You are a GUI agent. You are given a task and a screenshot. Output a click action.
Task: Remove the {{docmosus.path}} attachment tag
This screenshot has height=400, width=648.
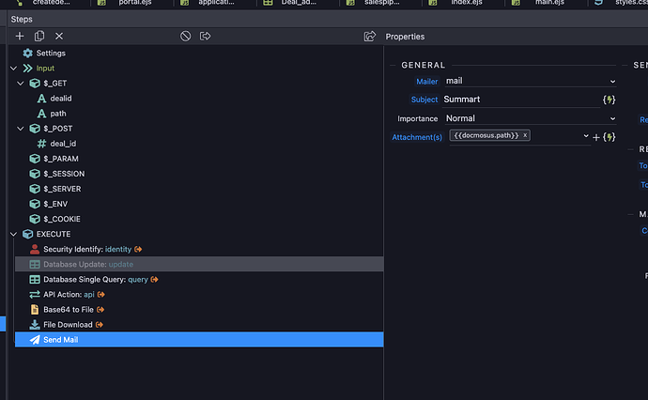[525, 135]
